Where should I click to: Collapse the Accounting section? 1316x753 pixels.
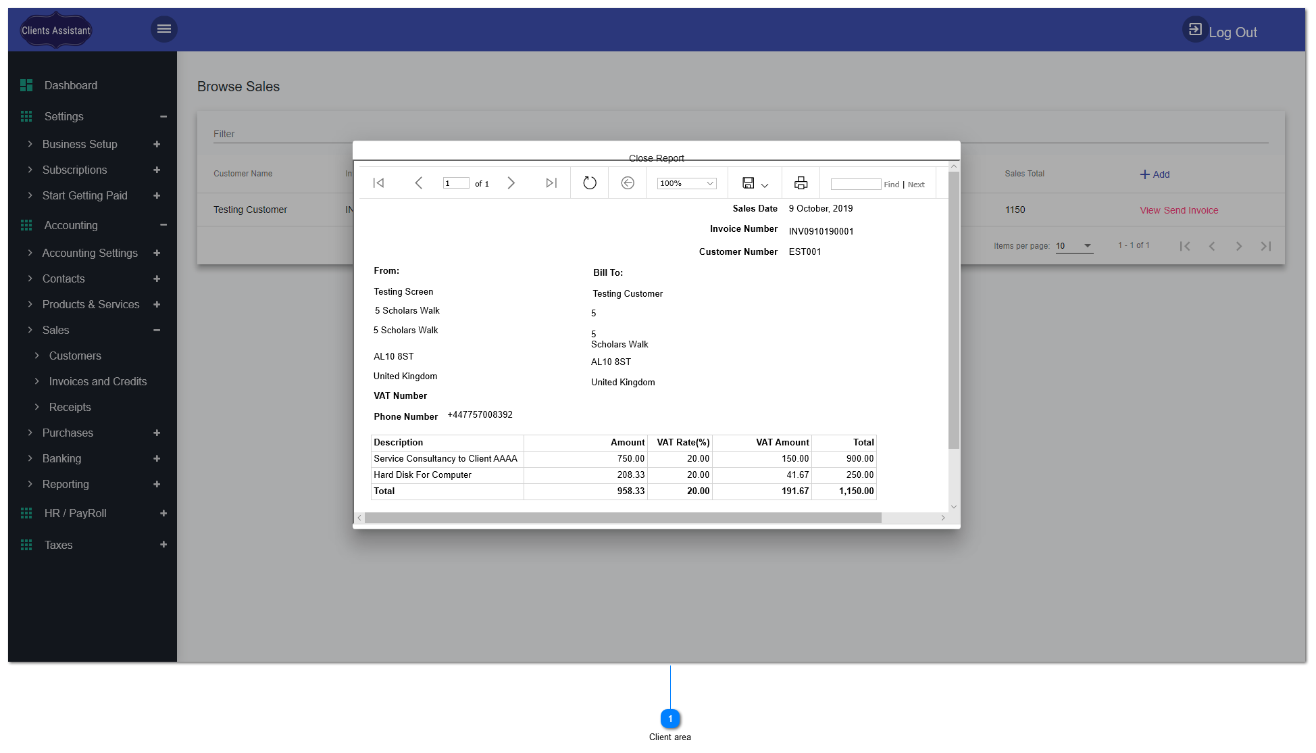[163, 225]
